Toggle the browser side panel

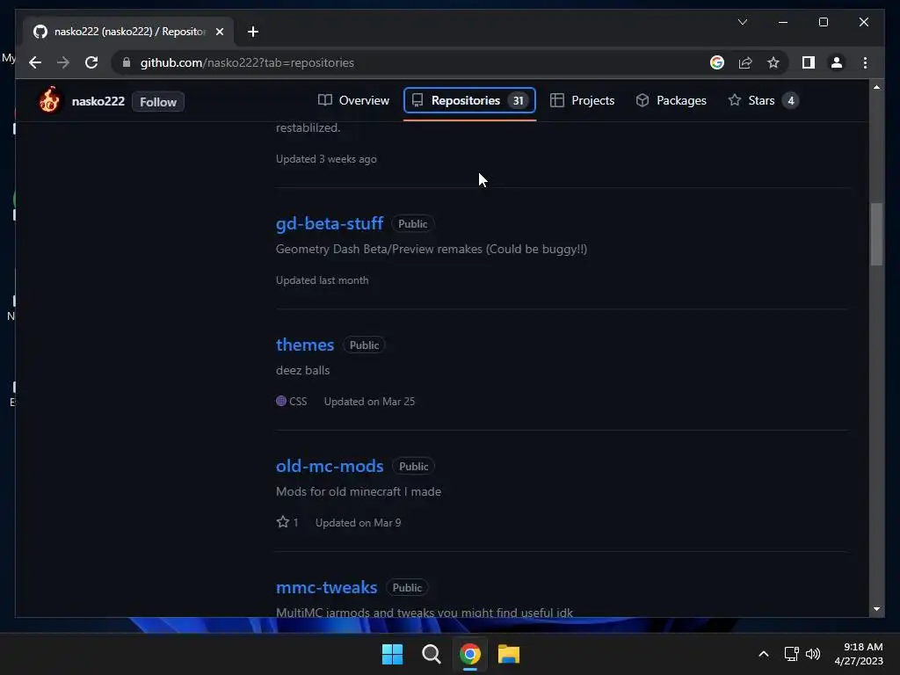809,62
